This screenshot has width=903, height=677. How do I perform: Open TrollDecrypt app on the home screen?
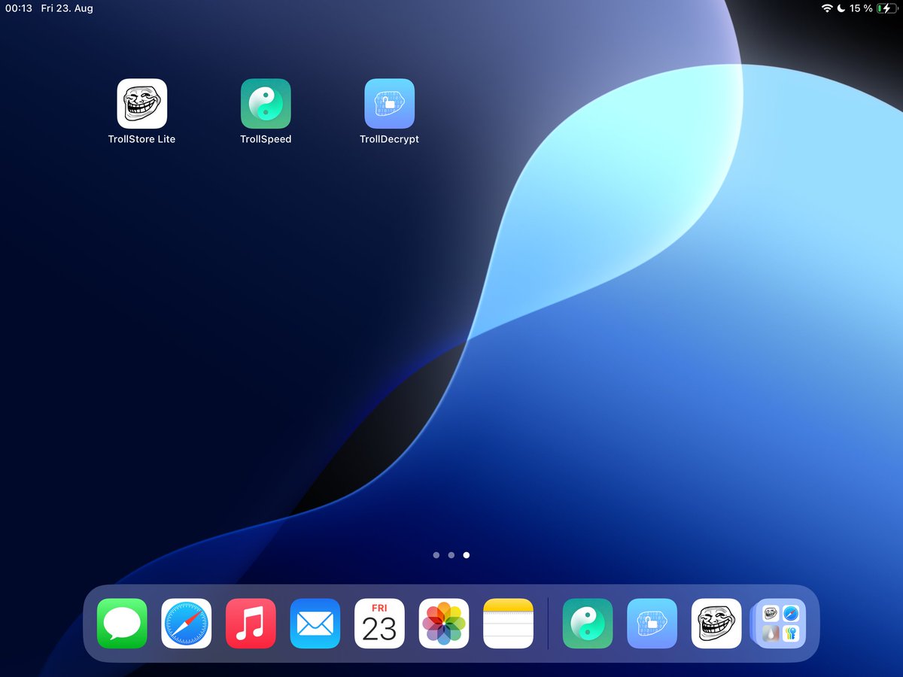point(390,104)
